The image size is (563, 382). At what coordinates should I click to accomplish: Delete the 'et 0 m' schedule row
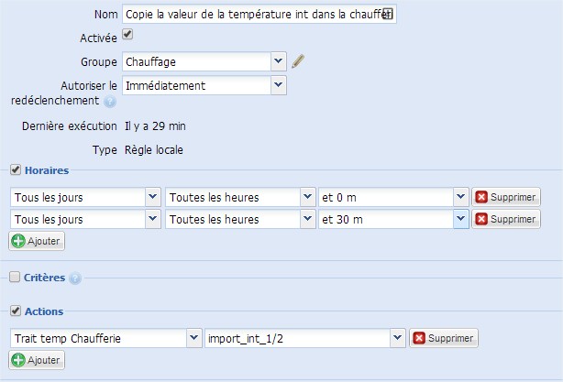[506, 197]
